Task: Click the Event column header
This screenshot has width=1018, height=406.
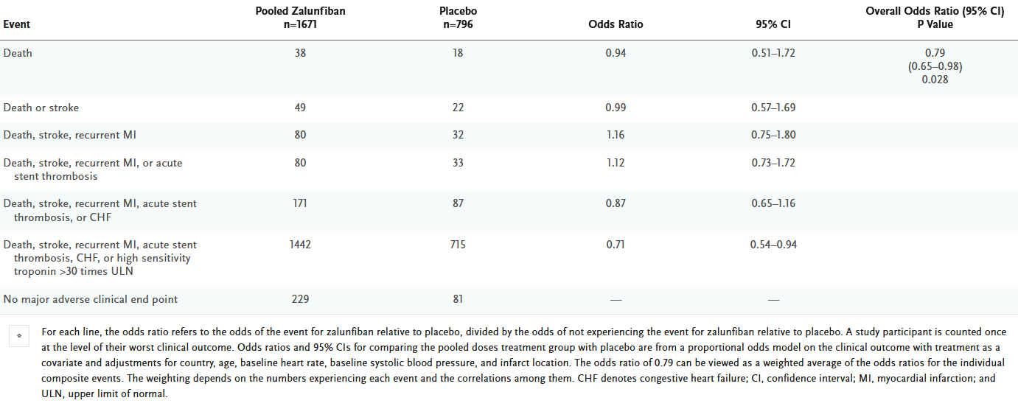Action: click(x=18, y=24)
